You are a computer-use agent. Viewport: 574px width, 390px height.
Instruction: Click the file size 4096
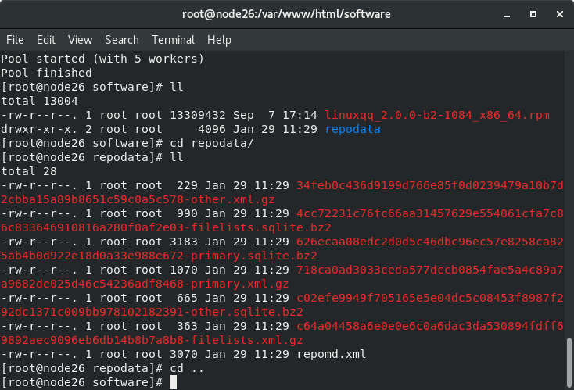212,129
